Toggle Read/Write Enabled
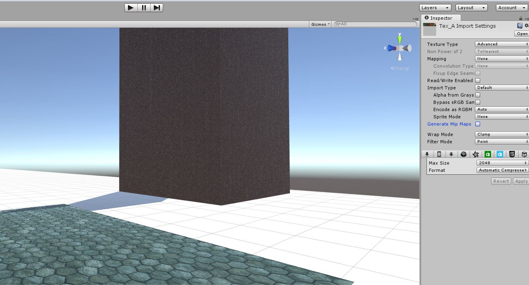Image resolution: width=529 pixels, height=285 pixels. pyautogui.click(x=478, y=80)
